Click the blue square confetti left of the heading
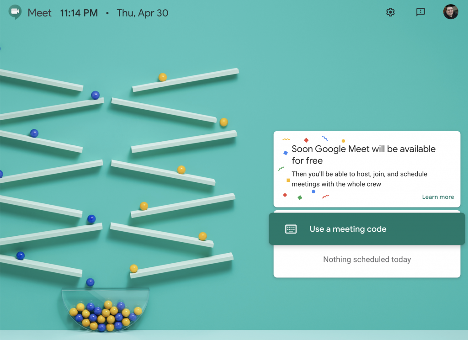This screenshot has height=340, width=468. (286, 153)
